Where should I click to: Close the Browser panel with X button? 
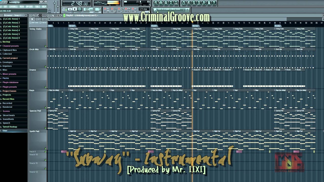click(x=26, y=15)
